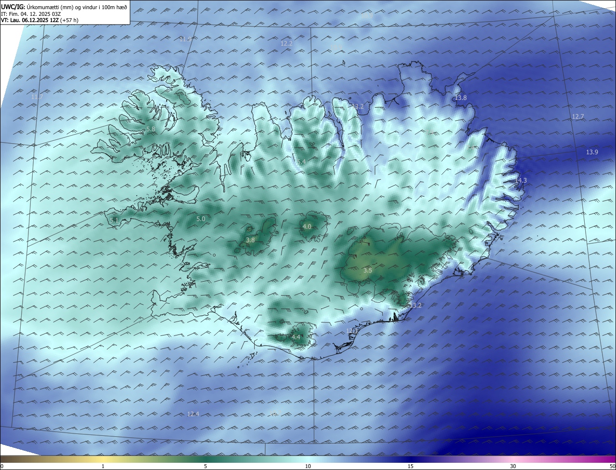Screen dimensions: 616x470
Task: Click the 14.3 value on the east coast
Action: (521, 180)
